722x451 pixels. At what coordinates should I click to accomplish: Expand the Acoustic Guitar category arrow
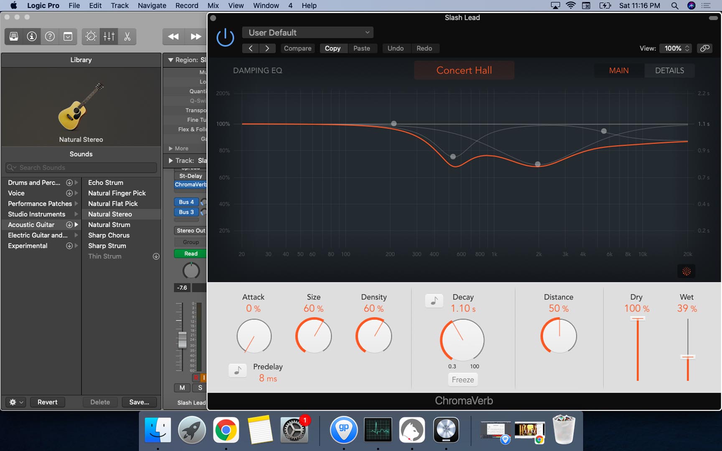(76, 225)
